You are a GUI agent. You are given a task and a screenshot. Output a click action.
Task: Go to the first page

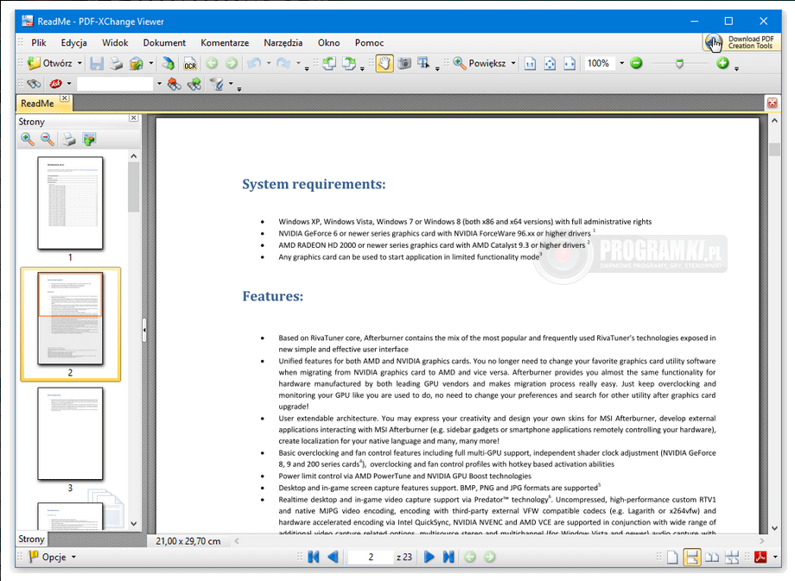point(314,557)
